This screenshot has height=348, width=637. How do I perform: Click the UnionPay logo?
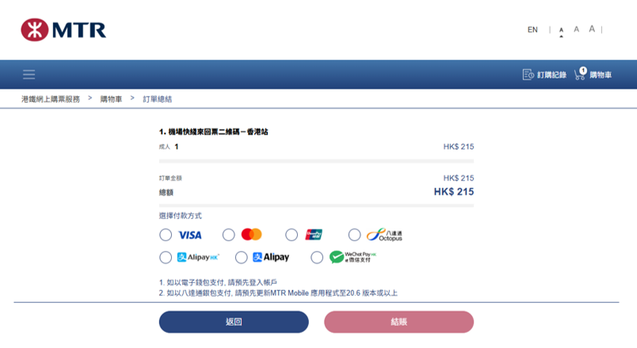(314, 234)
